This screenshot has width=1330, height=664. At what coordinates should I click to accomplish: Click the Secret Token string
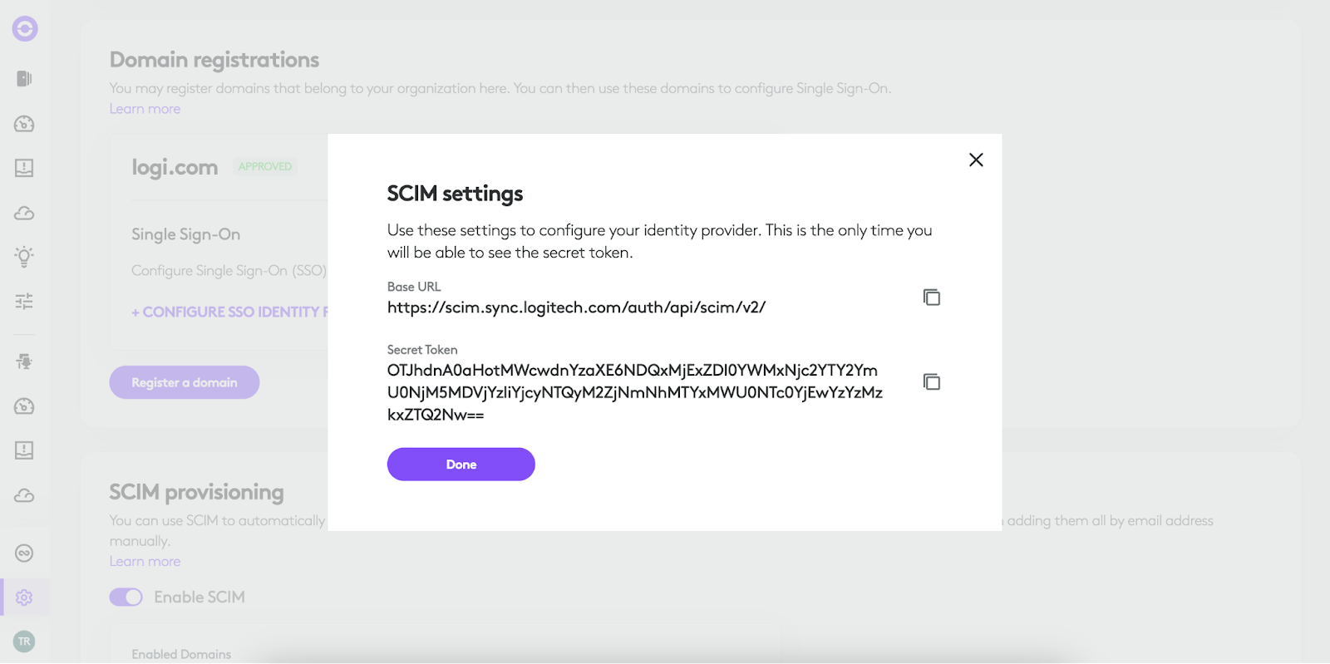pyautogui.click(x=634, y=392)
